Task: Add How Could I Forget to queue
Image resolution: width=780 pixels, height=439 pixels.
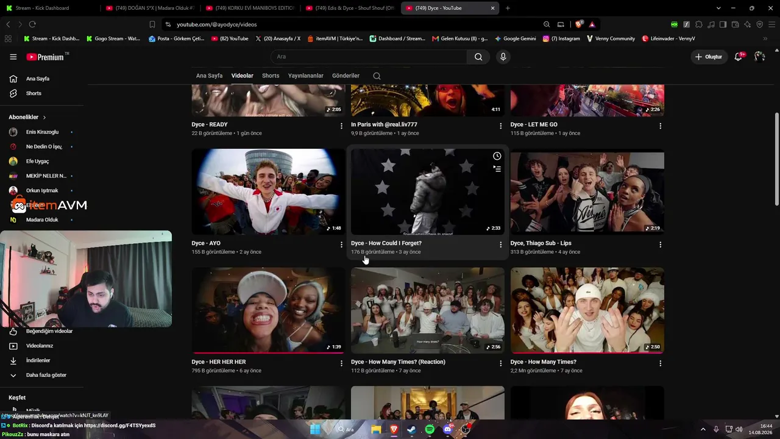Action: 497,169
